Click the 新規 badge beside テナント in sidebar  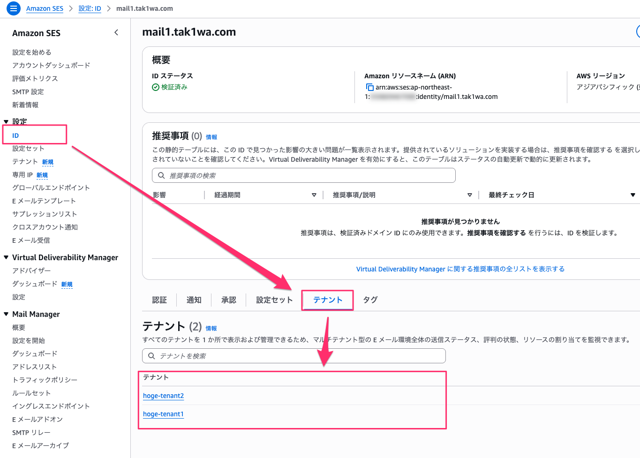point(48,162)
